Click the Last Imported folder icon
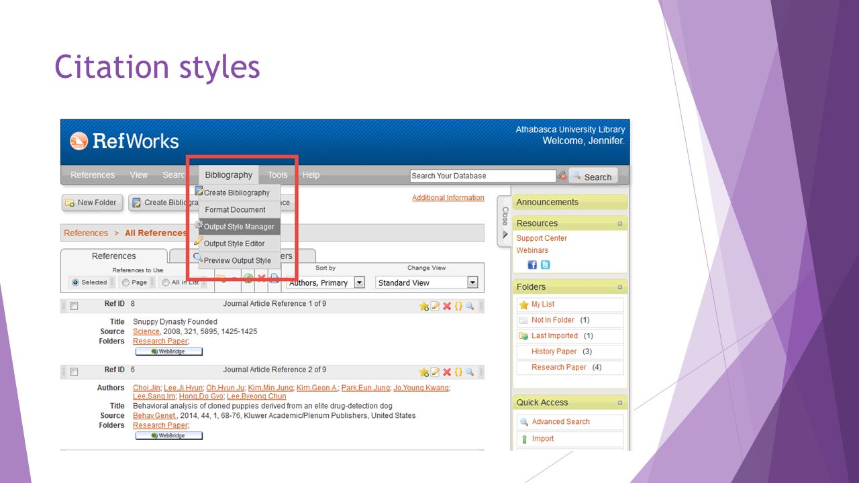Screen dimensions: 859x483 click(x=524, y=336)
